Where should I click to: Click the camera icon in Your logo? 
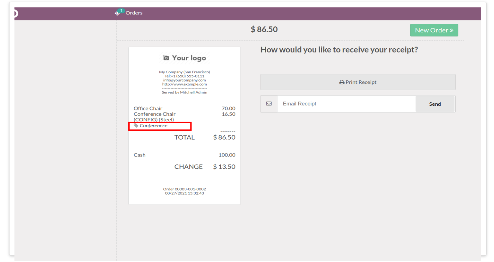pos(166,58)
